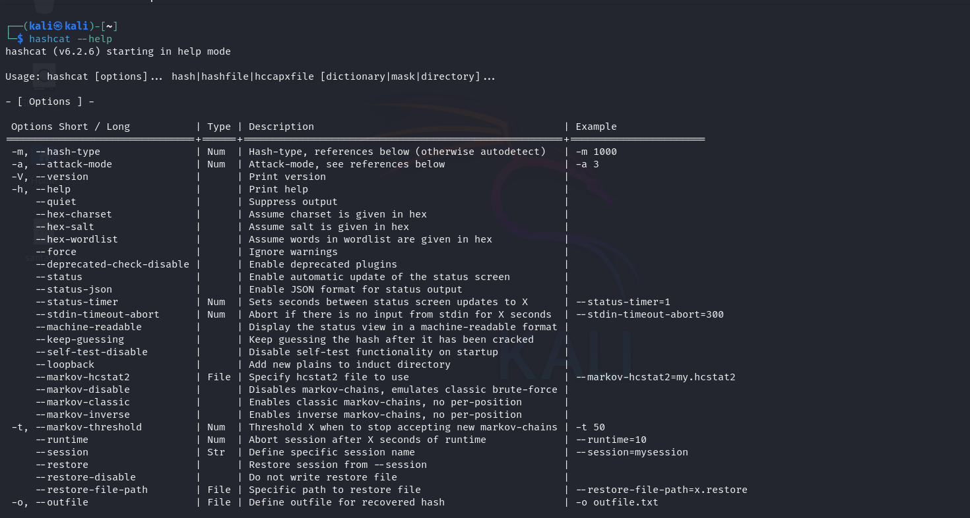
Task: Click the "Options Short / Long" header
Action: 71,127
